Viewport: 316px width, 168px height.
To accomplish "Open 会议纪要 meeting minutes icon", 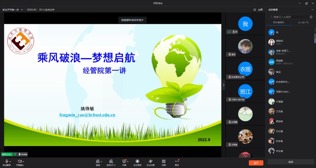I will (151, 161).
